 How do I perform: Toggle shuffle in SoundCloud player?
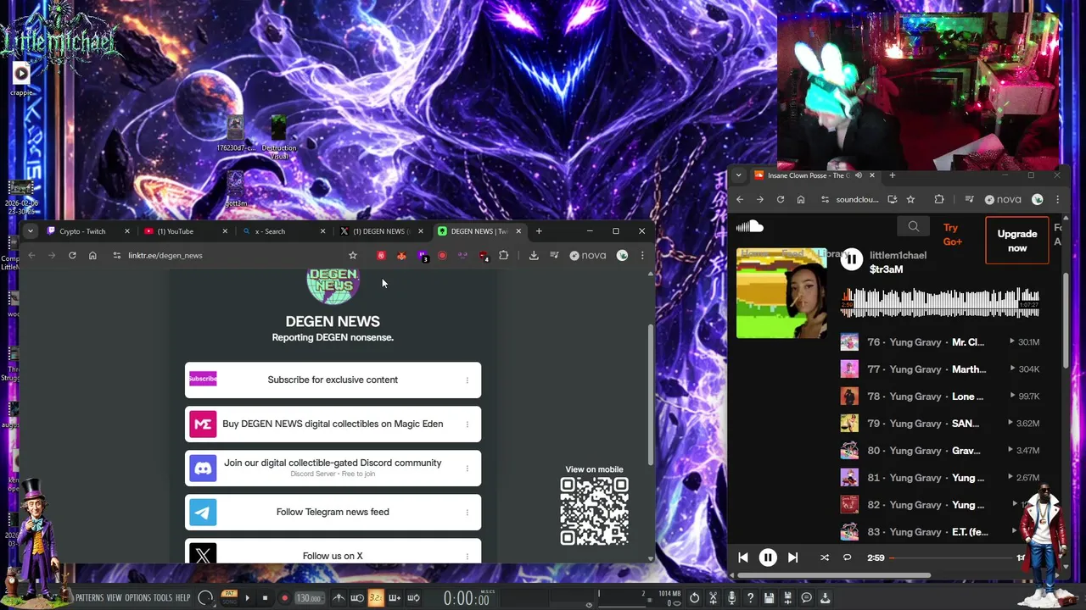point(825,557)
